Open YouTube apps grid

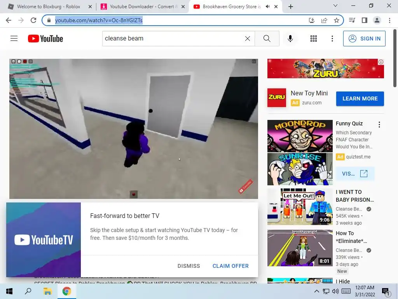[x=314, y=39]
